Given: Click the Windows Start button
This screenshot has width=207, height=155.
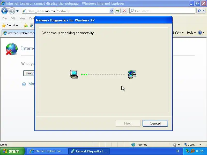Looking at the screenshot, I should [x=12, y=151].
